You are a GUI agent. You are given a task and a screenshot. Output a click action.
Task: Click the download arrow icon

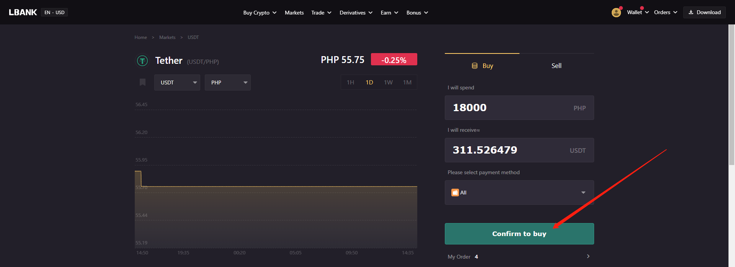[691, 12]
